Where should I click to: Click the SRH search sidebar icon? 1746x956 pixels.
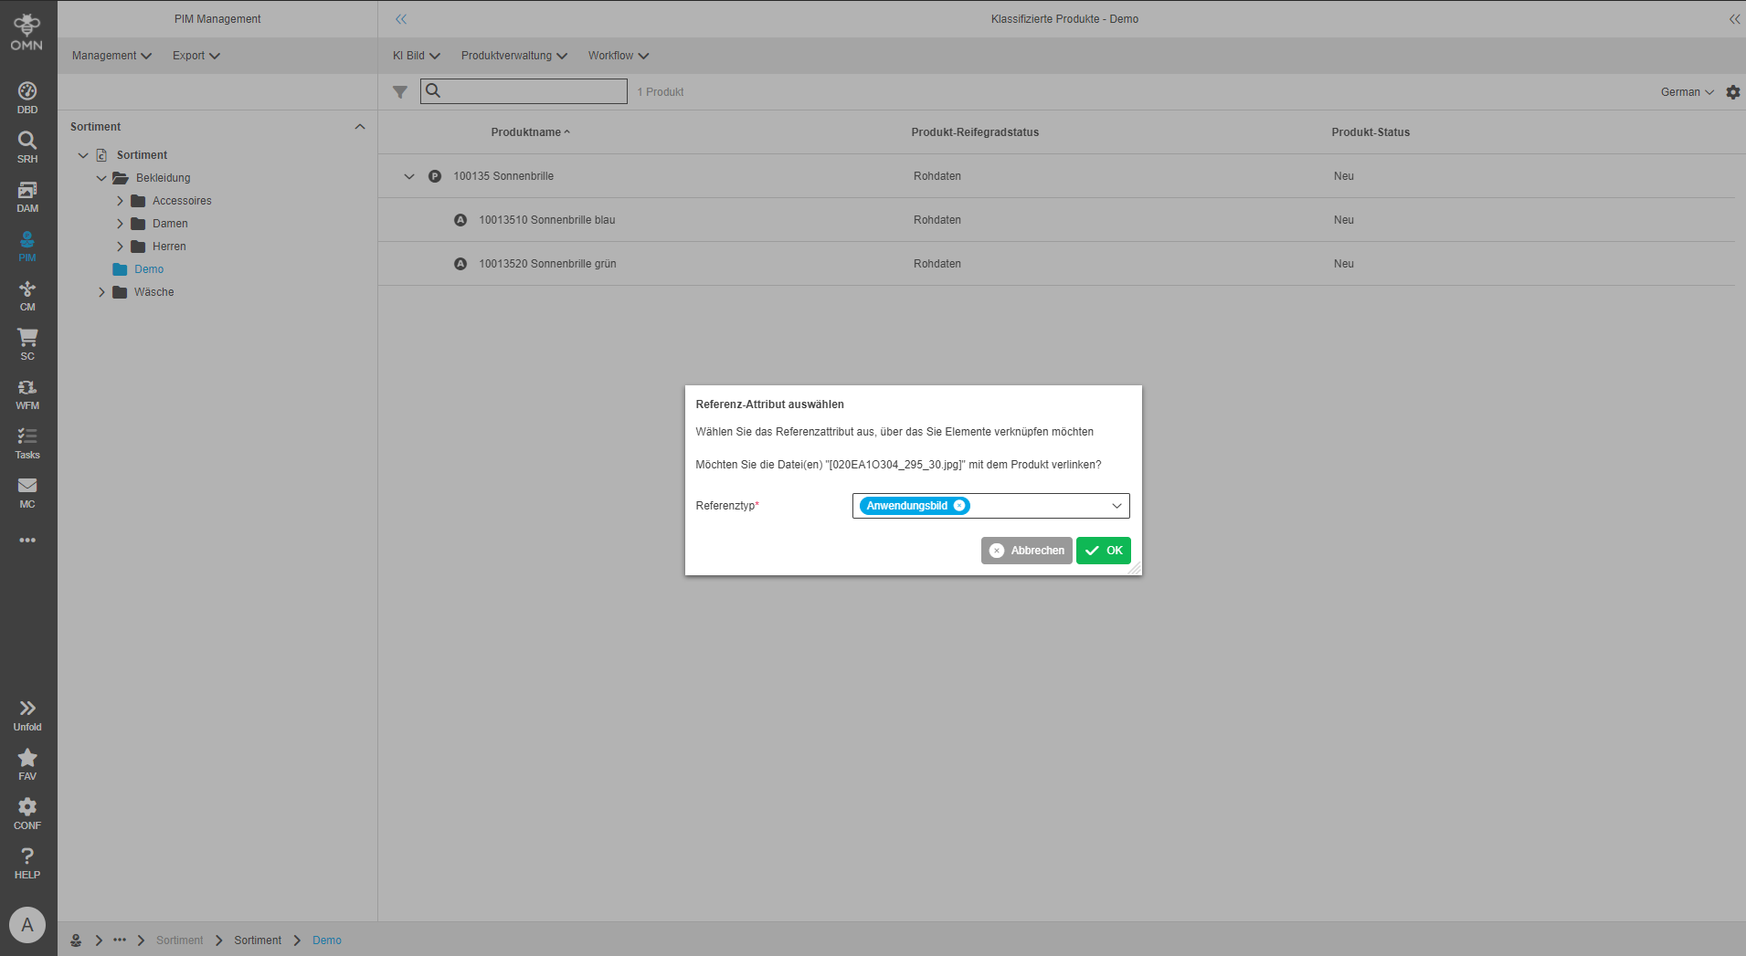[27, 147]
